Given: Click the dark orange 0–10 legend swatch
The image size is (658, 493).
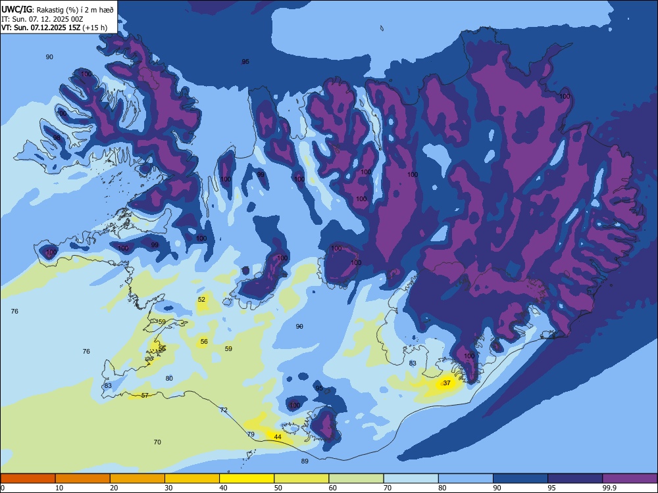Looking at the screenshot, I should (x=28, y=479).
